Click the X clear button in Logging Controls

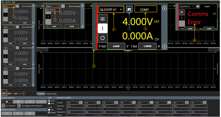pyautogui.click(x=41, y=101)
